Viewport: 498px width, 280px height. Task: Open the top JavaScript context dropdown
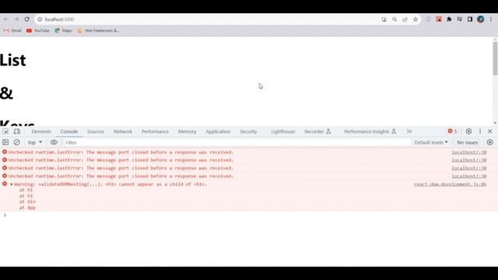pos(34,142)
